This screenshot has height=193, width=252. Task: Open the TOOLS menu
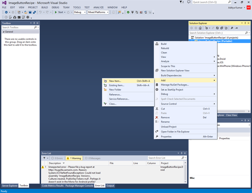77,7
